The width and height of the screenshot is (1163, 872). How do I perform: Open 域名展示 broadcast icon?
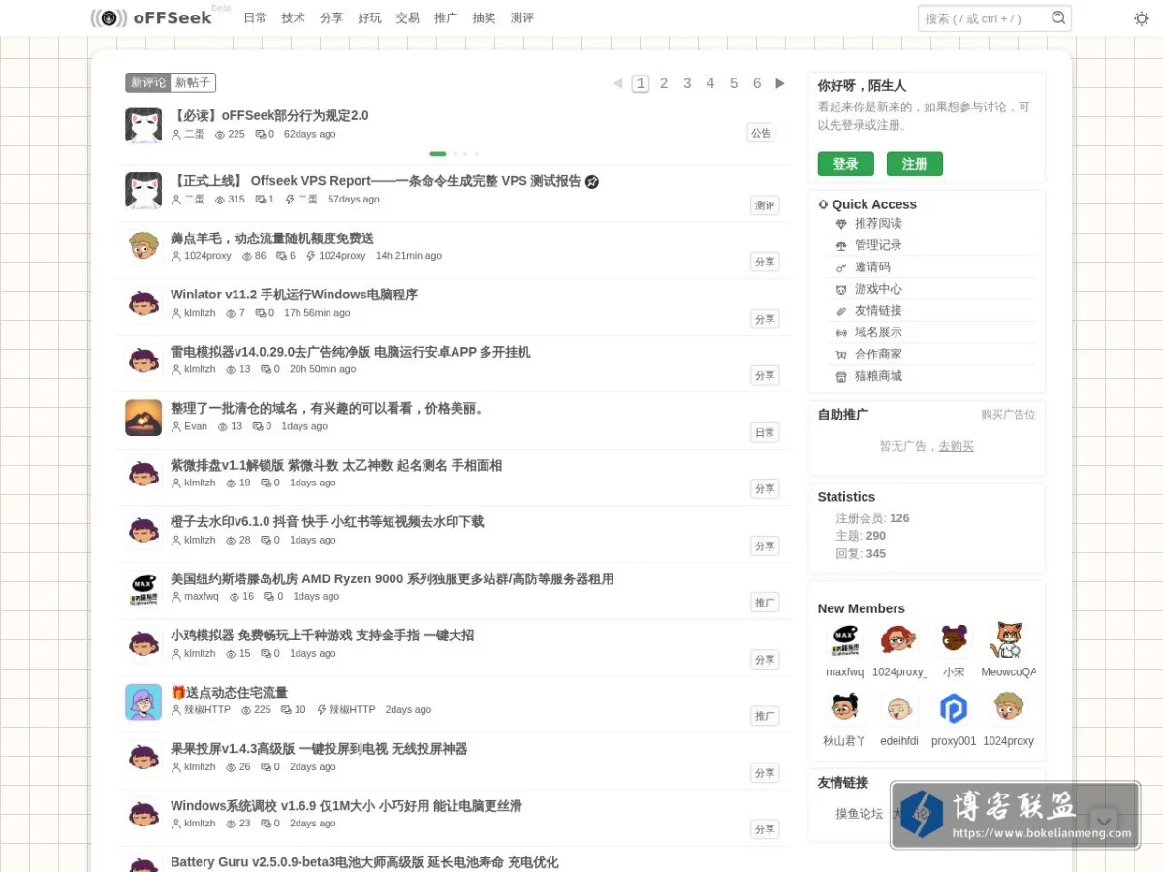pyautogui.click(x=841, y=333)
